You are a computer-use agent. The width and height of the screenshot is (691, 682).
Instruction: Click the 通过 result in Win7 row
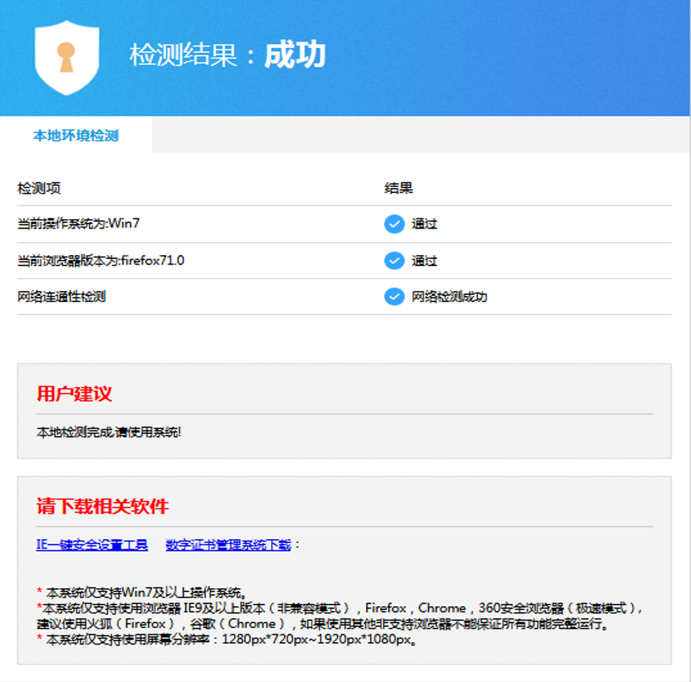pos(424,224)
